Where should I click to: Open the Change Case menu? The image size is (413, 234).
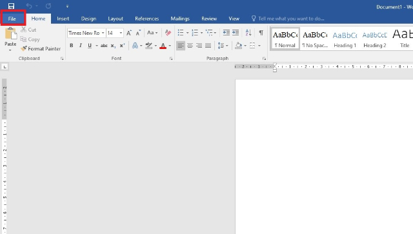tap(152, 33)
